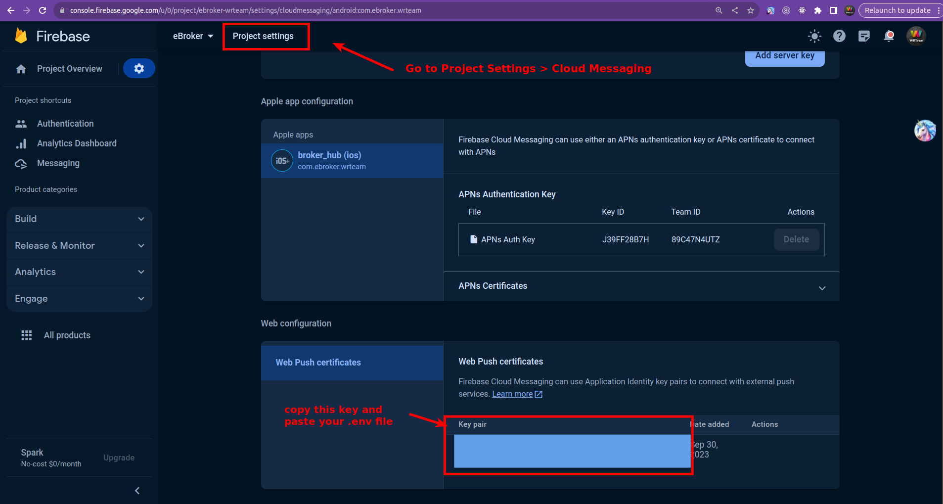Viewport: 943px width, 504px height.
Task: Click Key ID value J39FF28B7H
Action: coord(625,240)
